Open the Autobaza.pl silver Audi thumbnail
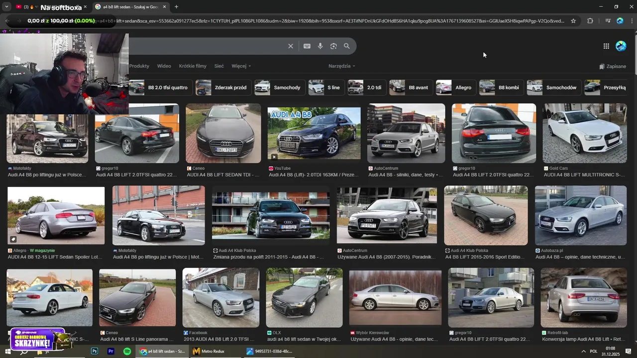 pyautogui.click(x=581, y=216)
